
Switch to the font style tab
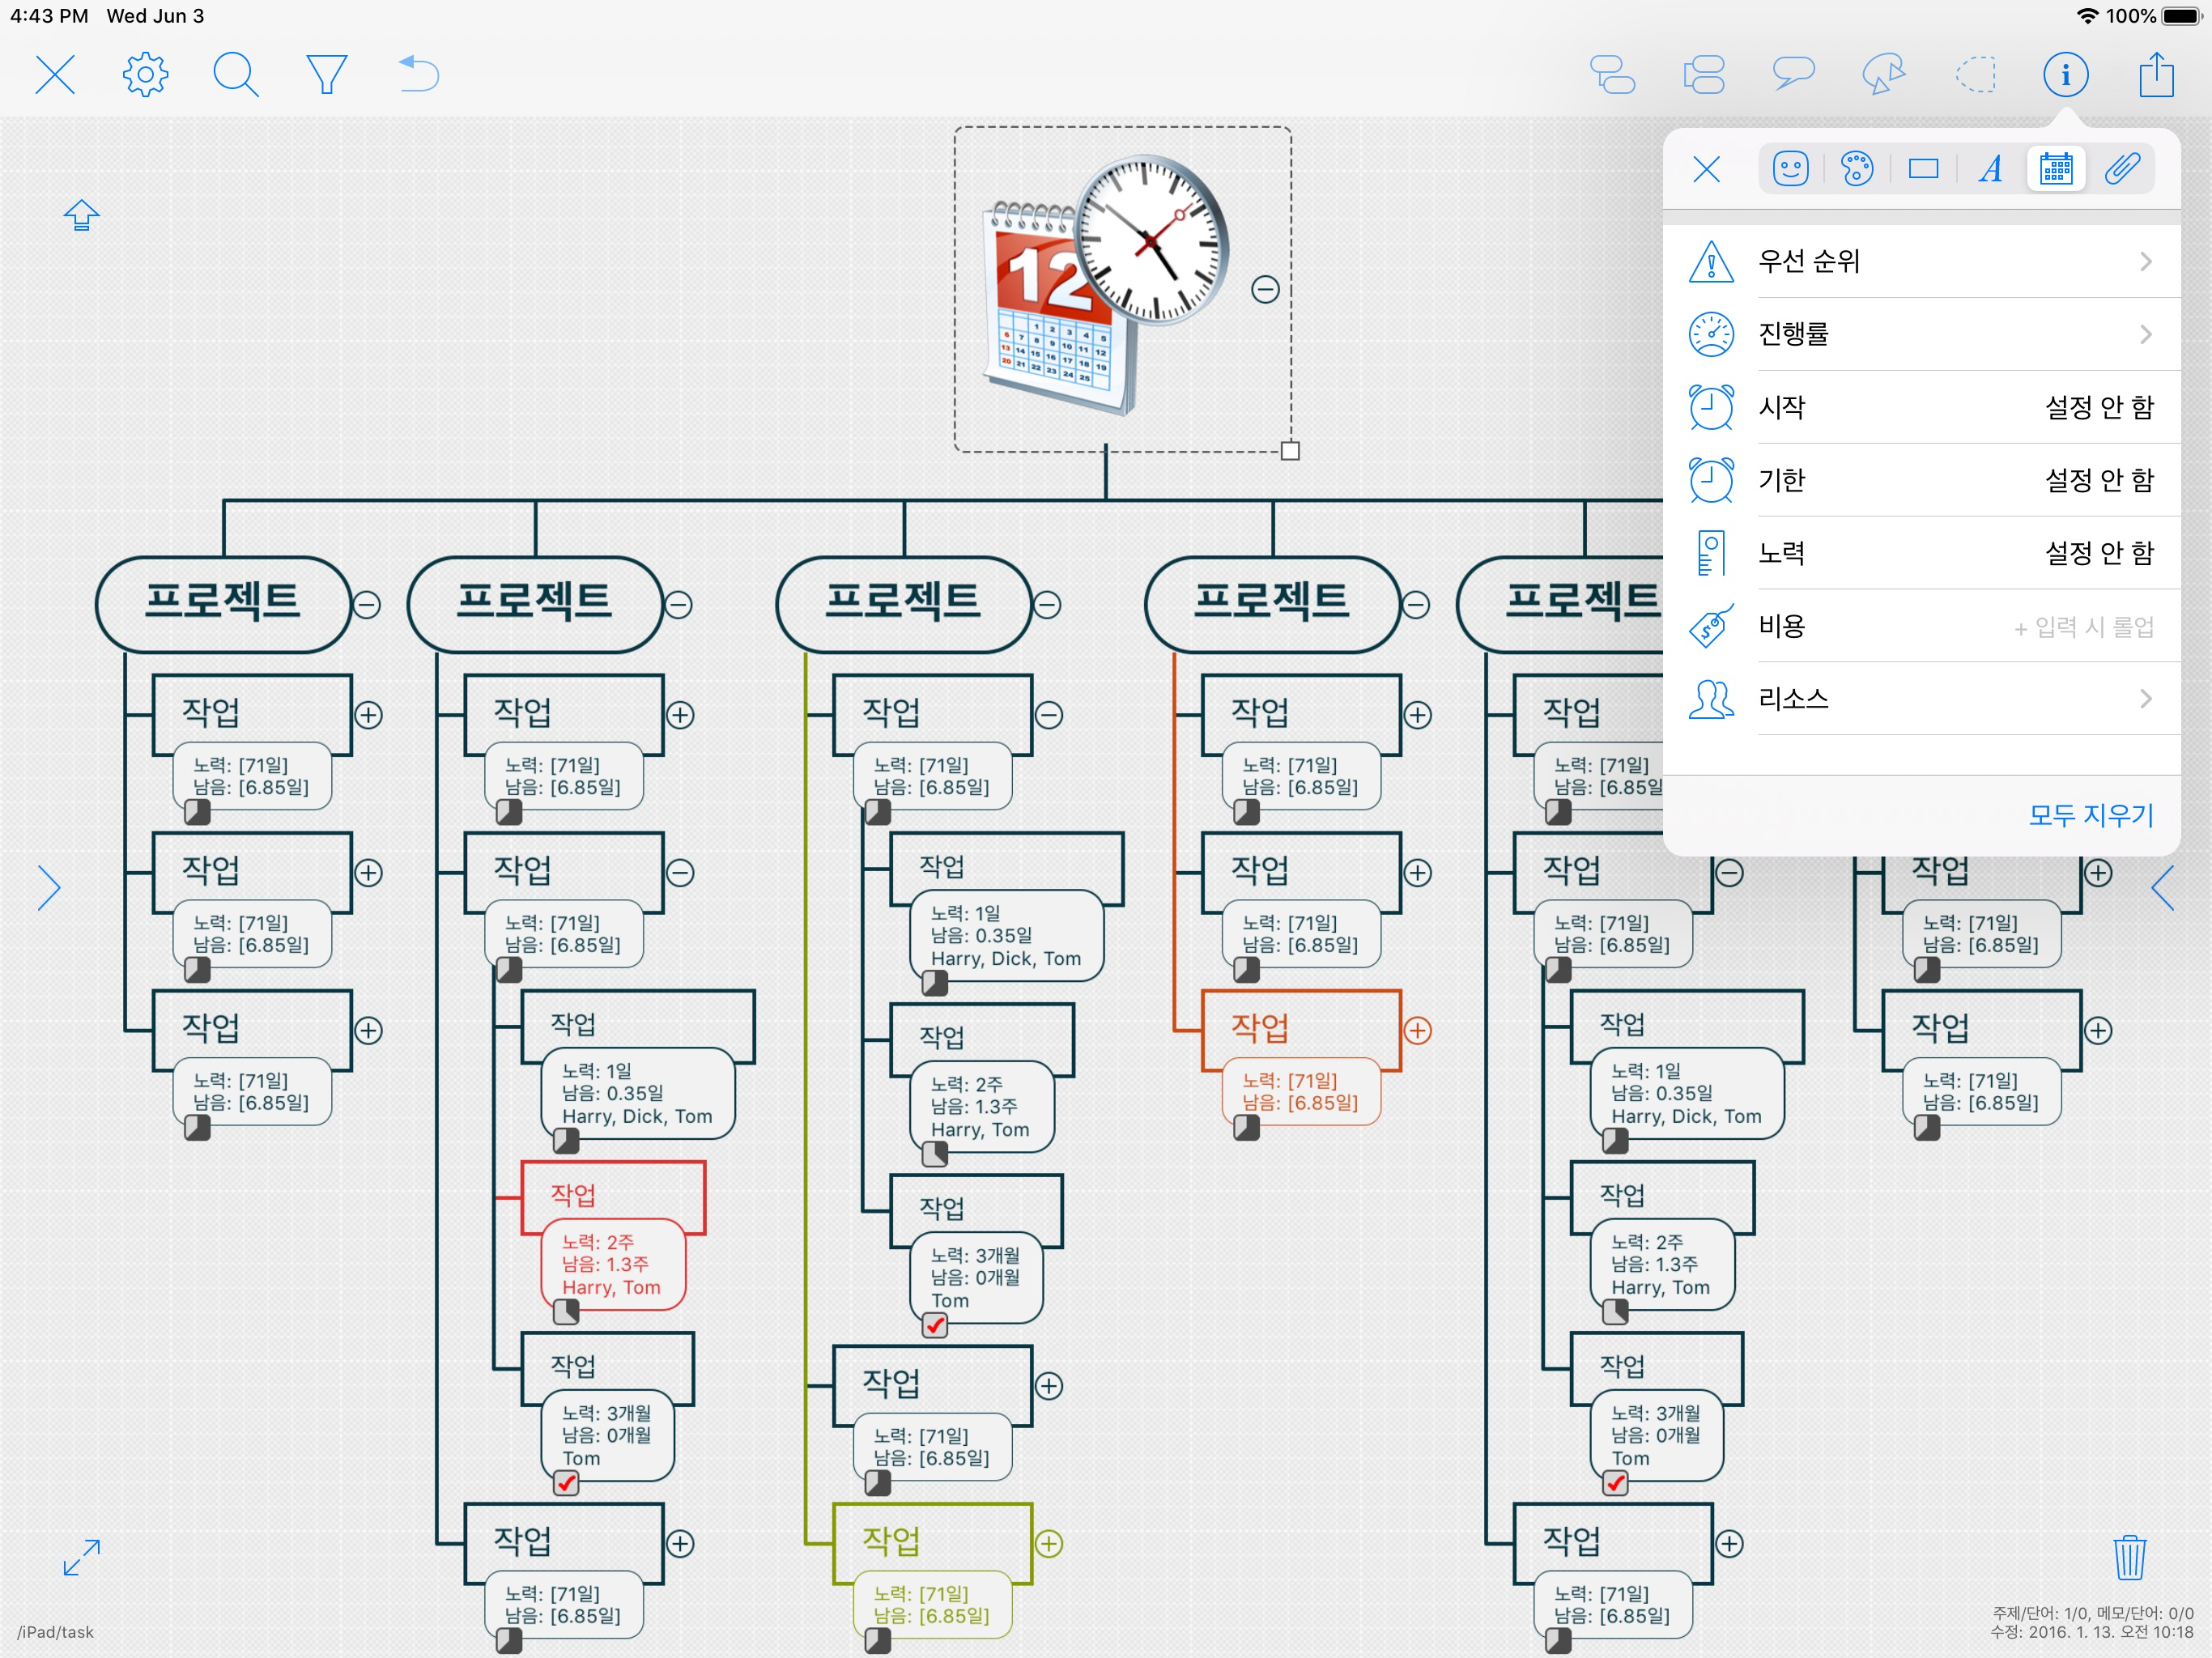click(x=1989, y=169)
